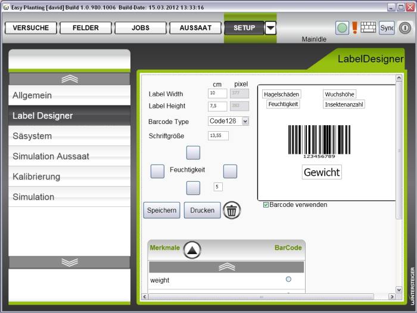Open the on-screen keyboard icon
417x313 pixels.
point(368,27)
